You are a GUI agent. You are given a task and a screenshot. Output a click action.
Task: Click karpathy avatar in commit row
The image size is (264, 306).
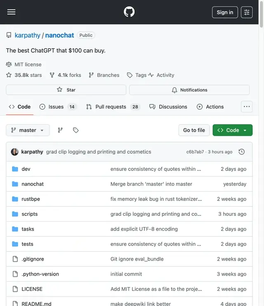point(15,152)
